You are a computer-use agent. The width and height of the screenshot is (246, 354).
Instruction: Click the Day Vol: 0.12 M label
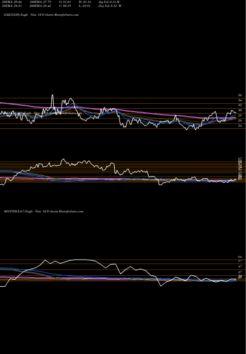click(x=110, y=6)
